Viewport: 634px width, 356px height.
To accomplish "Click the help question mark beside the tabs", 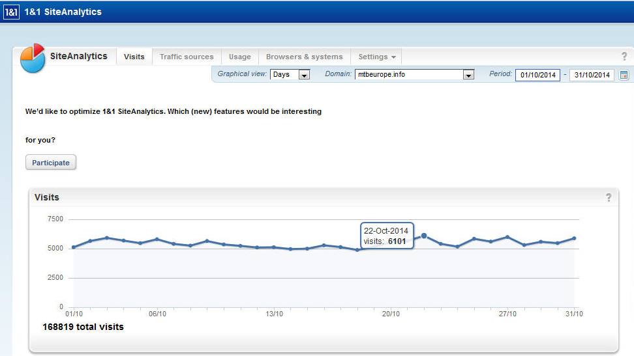I will click(x=624, y=57).
